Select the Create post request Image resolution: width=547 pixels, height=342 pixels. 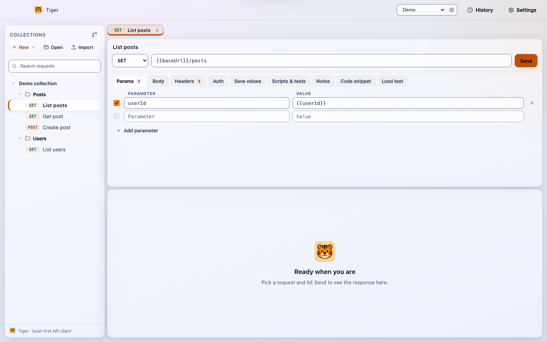pos(55,127)
